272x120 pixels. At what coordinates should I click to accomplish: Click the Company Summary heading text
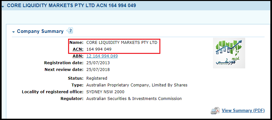[40, 31]
